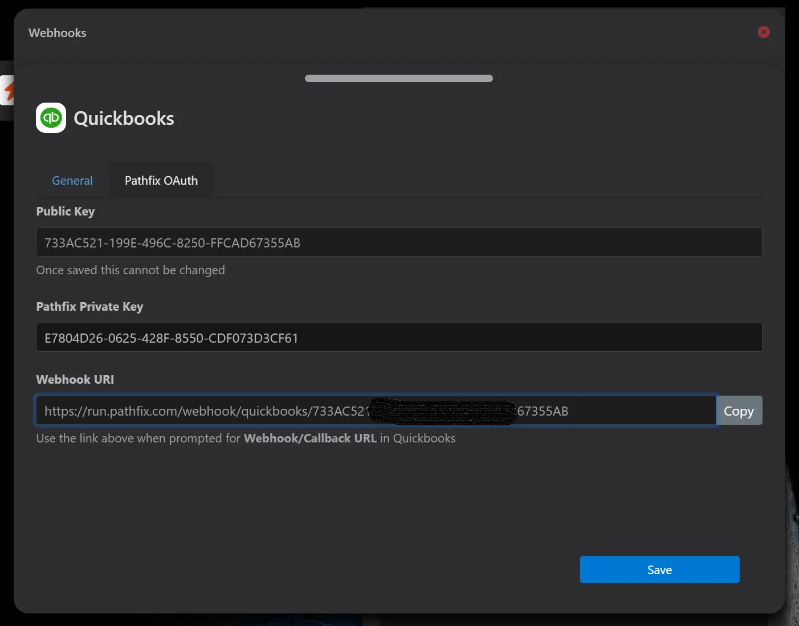This screenshot has height=626, width=799.
Task: Click the orange lightning icon at left edge
Action: tap(7, 90)
